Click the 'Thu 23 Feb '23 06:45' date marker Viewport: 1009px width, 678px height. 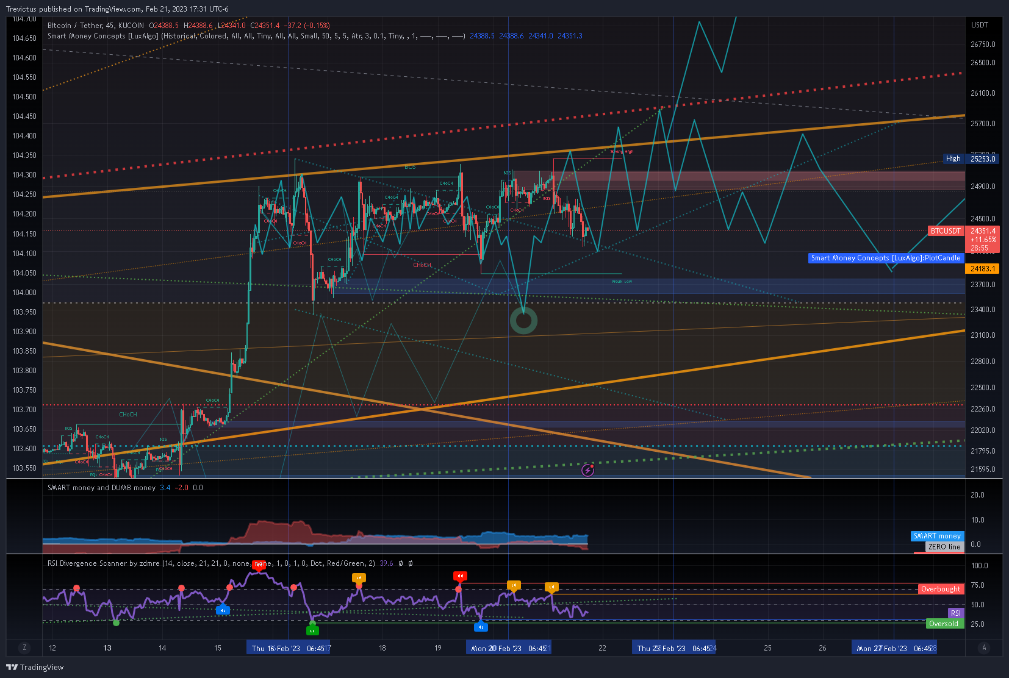[x=674, y=648]
